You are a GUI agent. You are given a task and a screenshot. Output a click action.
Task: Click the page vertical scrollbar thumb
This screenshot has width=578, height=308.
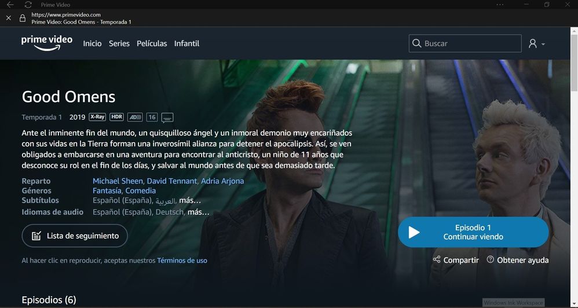[x=575, y=63]
